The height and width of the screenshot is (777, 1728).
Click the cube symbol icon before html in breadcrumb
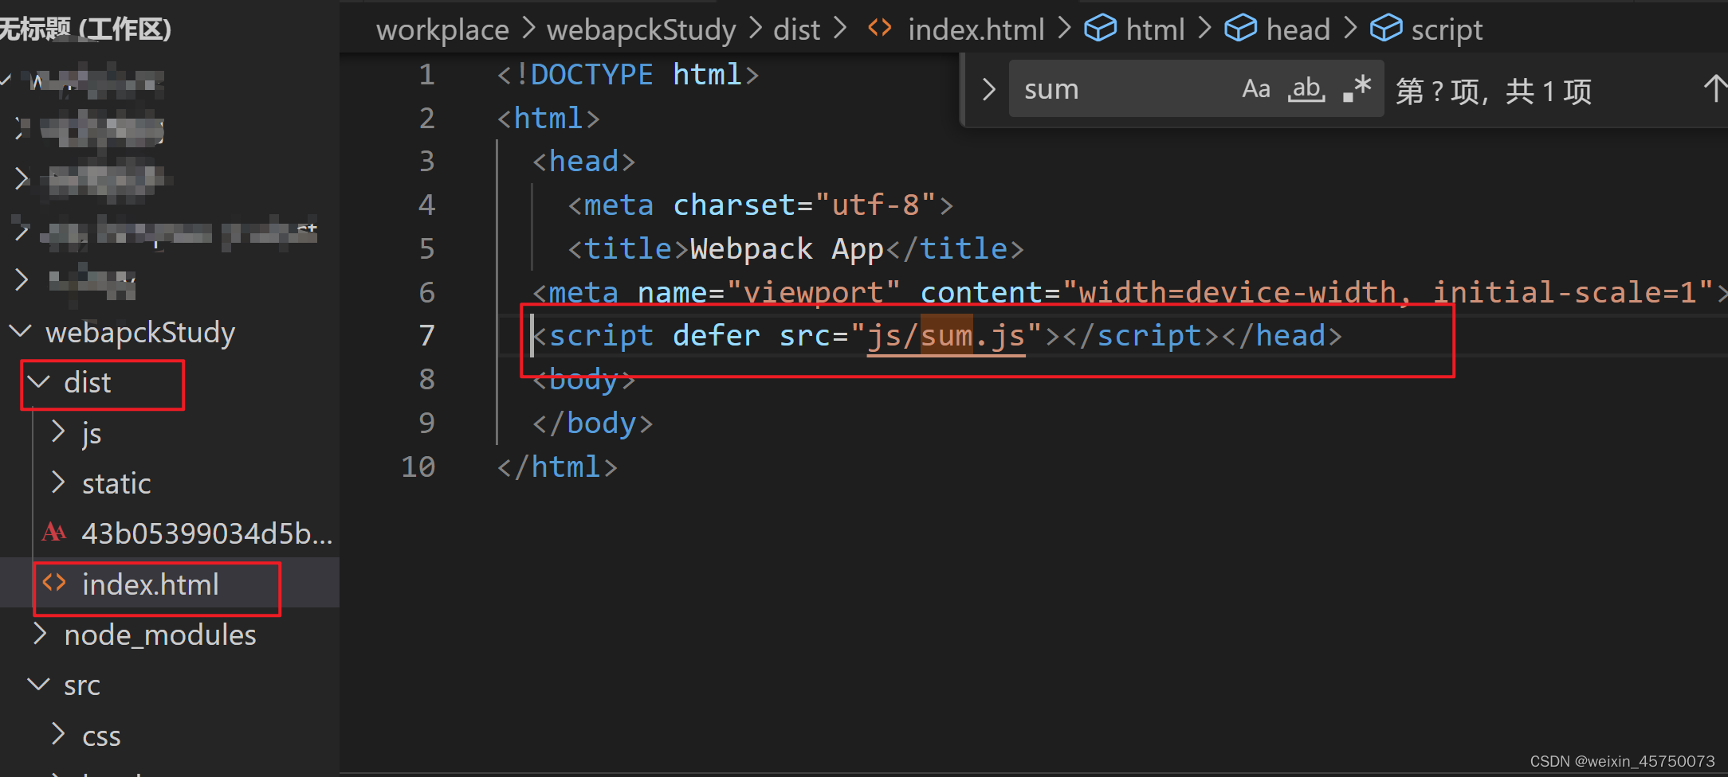pyautogui.click(x=1100, y=29)
